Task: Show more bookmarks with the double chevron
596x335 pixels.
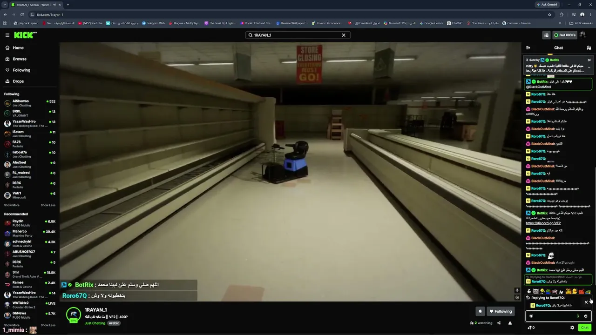Action: 560,23
